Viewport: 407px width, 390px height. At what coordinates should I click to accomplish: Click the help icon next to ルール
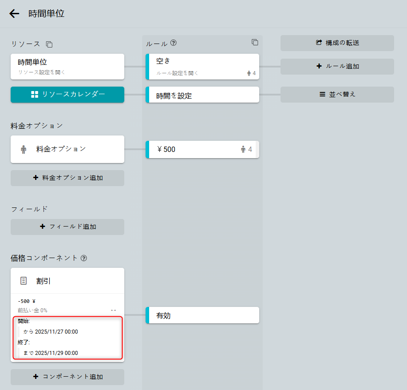pos(174,43)
